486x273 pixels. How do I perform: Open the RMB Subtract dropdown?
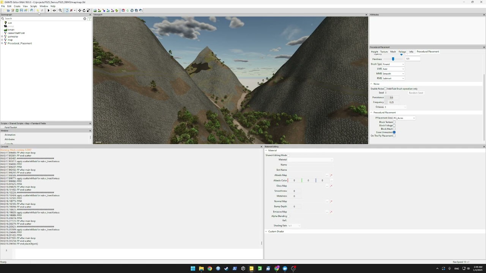(393, 78)
